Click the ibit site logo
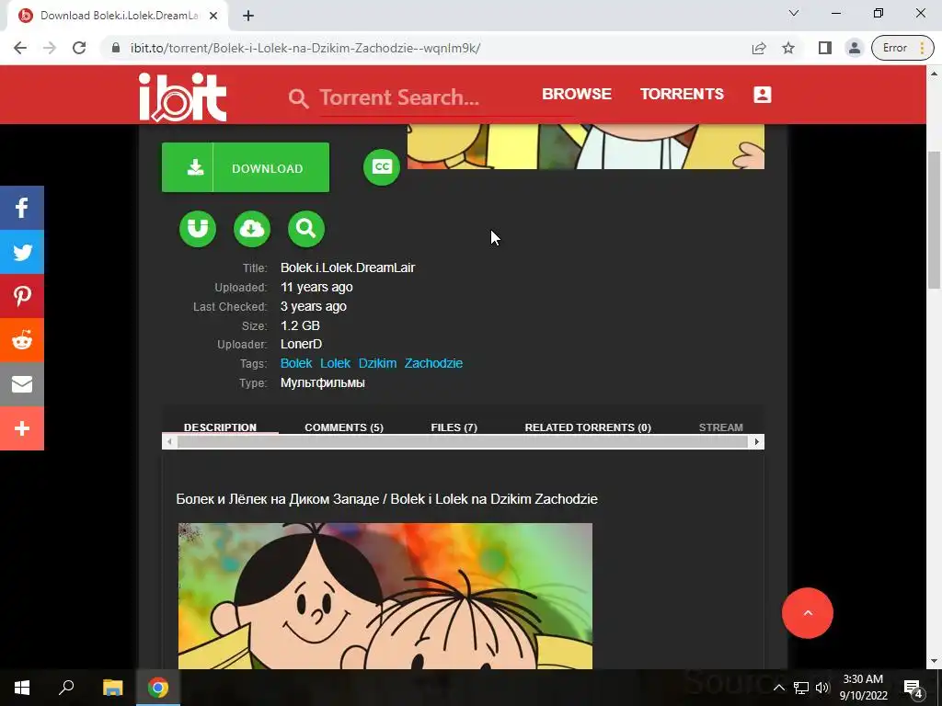Viewport: 942px width, 706px height. pyautogui.click(x=183, y=97)
